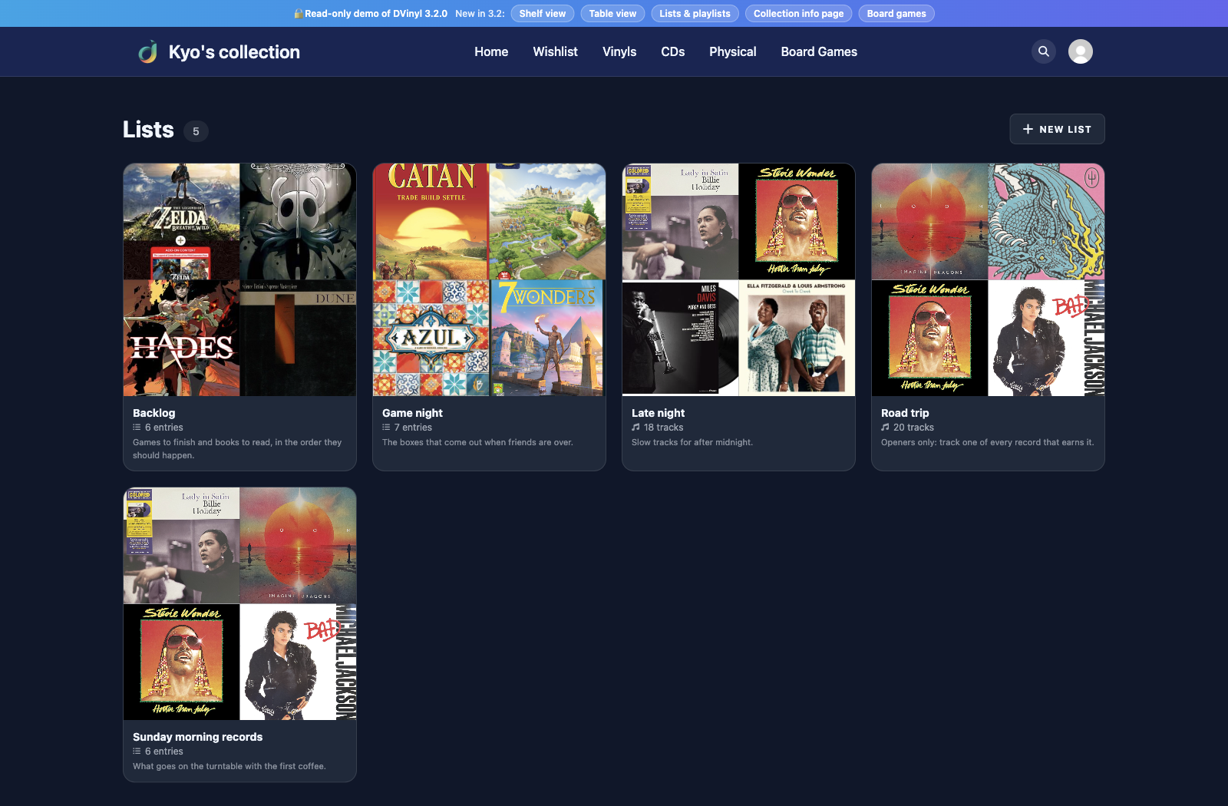Viewport: 1228px width, 806px height.
Task: Visit the Collection info page link
Action: (x=798, y=14)
